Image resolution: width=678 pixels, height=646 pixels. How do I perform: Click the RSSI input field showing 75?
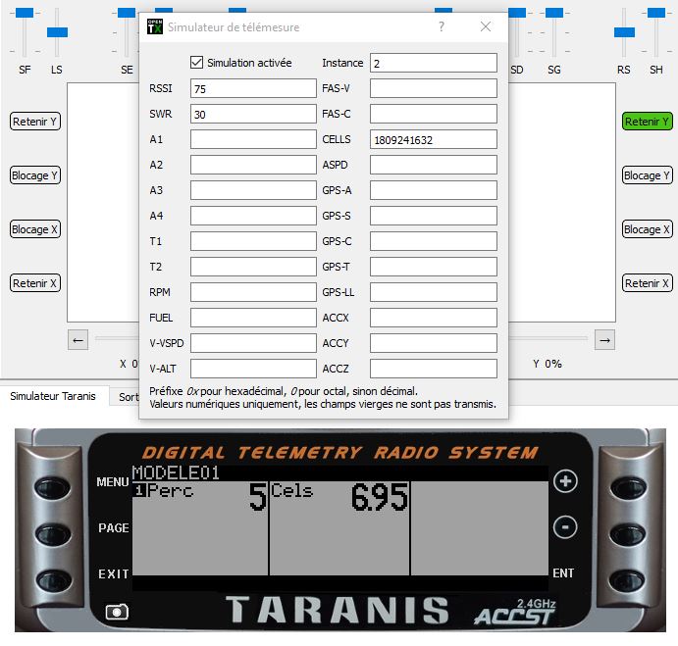coord(253,88)
